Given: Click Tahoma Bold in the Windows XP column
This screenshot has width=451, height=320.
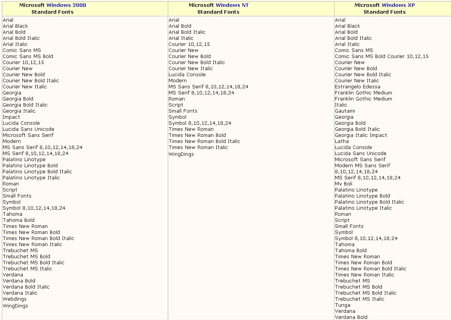Looking at the screenshot, I should click(351, 251).
